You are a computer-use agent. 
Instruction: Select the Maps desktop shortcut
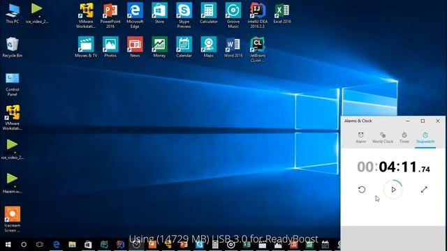(208, 47)
